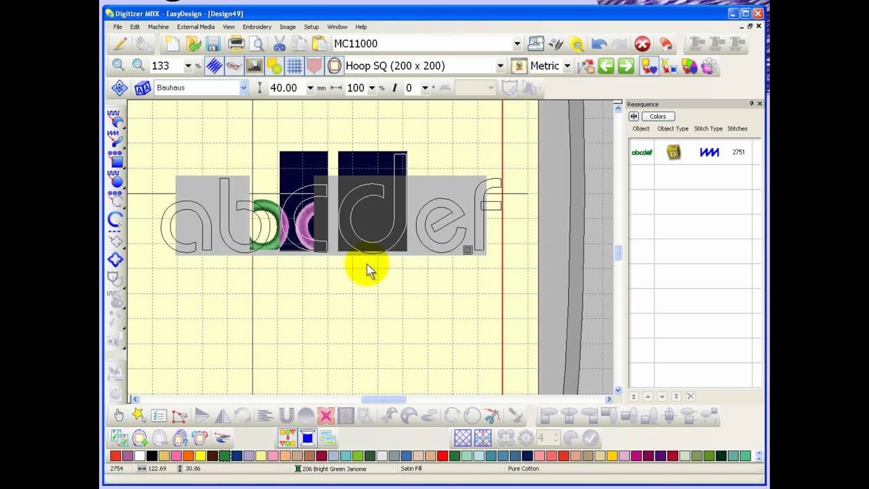
Task: Click the zoom percentage field showing 133
Action: tap(166, 66)
